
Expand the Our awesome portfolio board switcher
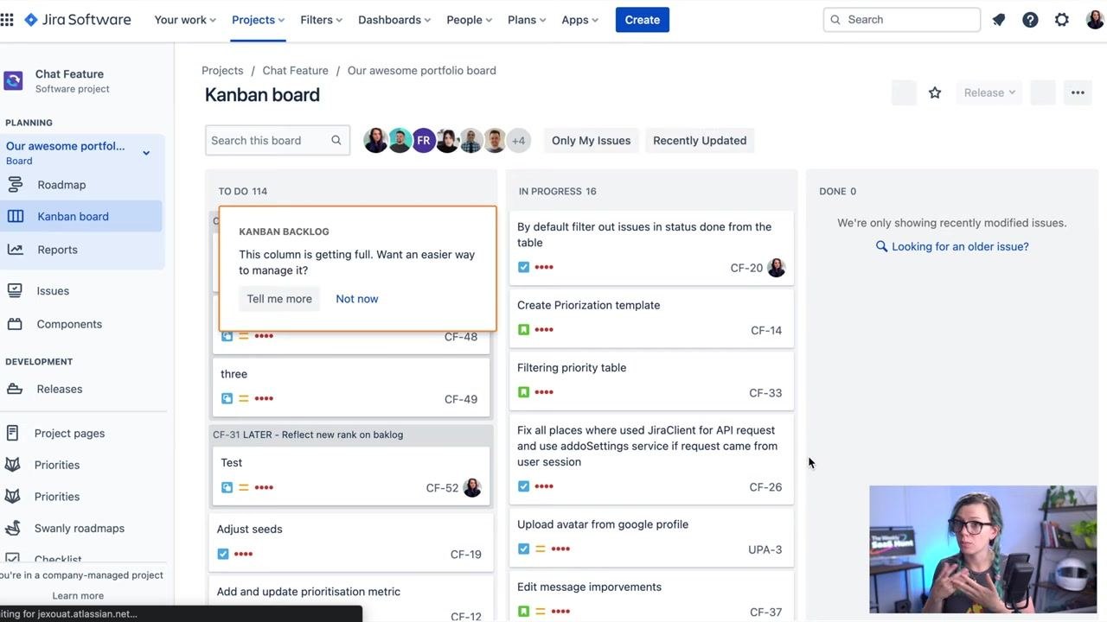pos(146,153)
